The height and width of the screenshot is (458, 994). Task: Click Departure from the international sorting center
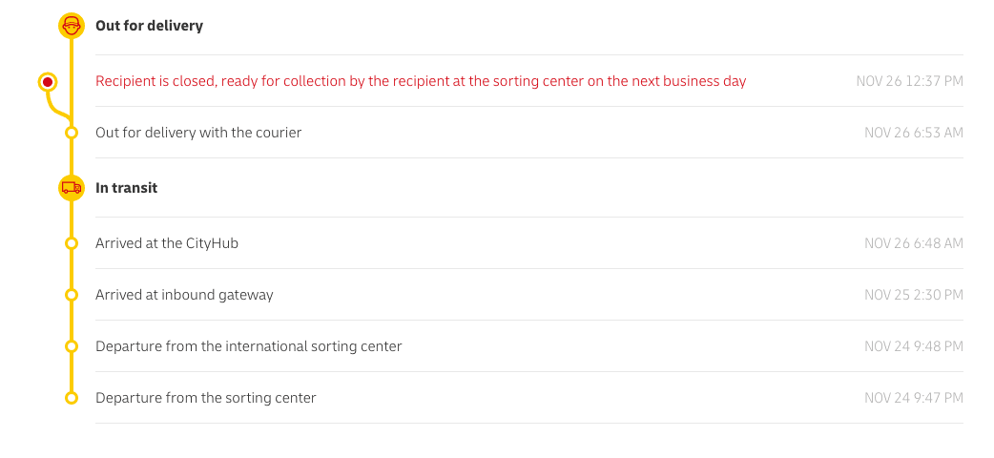tap(249, 346)
